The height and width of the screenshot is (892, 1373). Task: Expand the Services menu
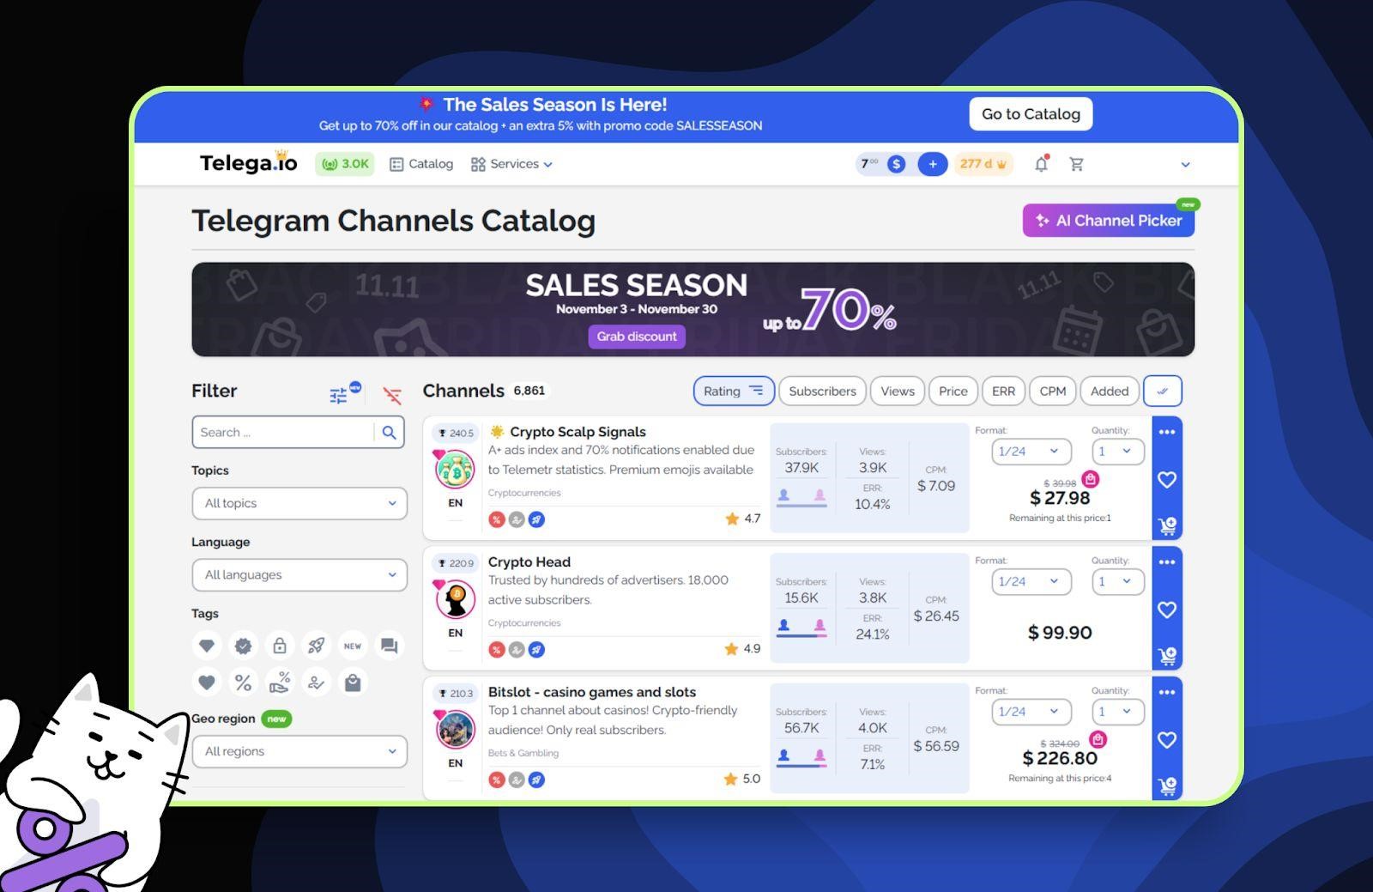click(x=511, y=164)
